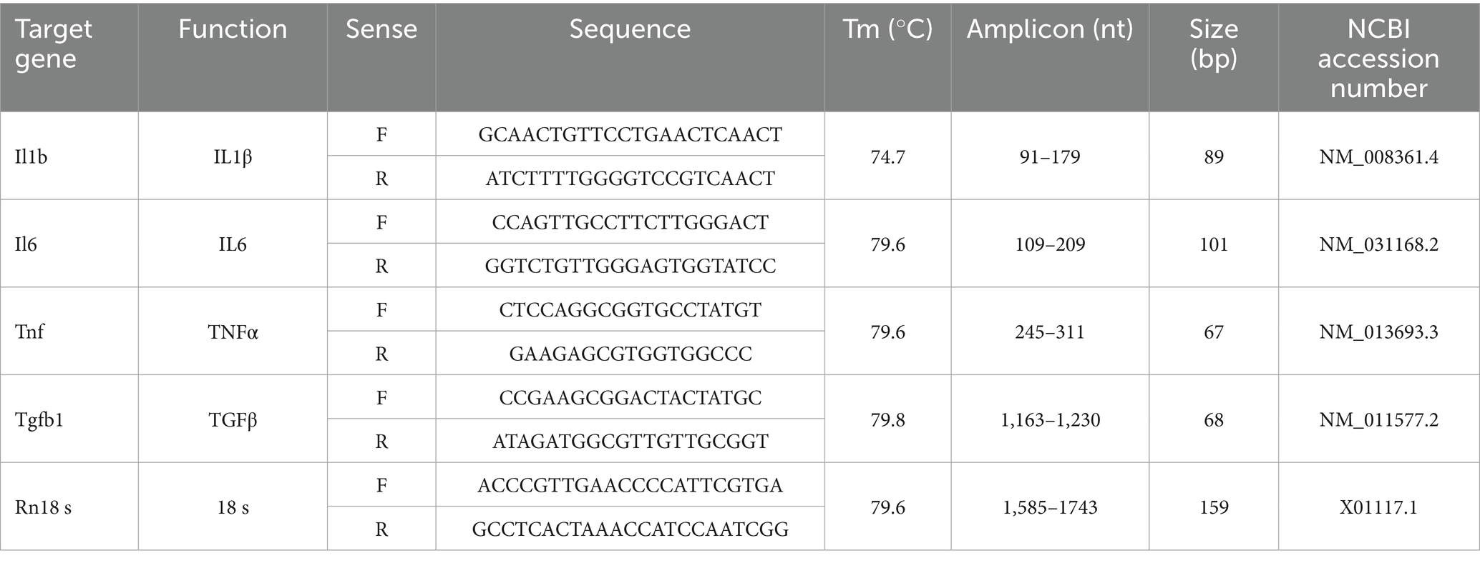Select accession number NM_008361.4
Viewport: 1480px width, 563px height.
(1378, 156)
